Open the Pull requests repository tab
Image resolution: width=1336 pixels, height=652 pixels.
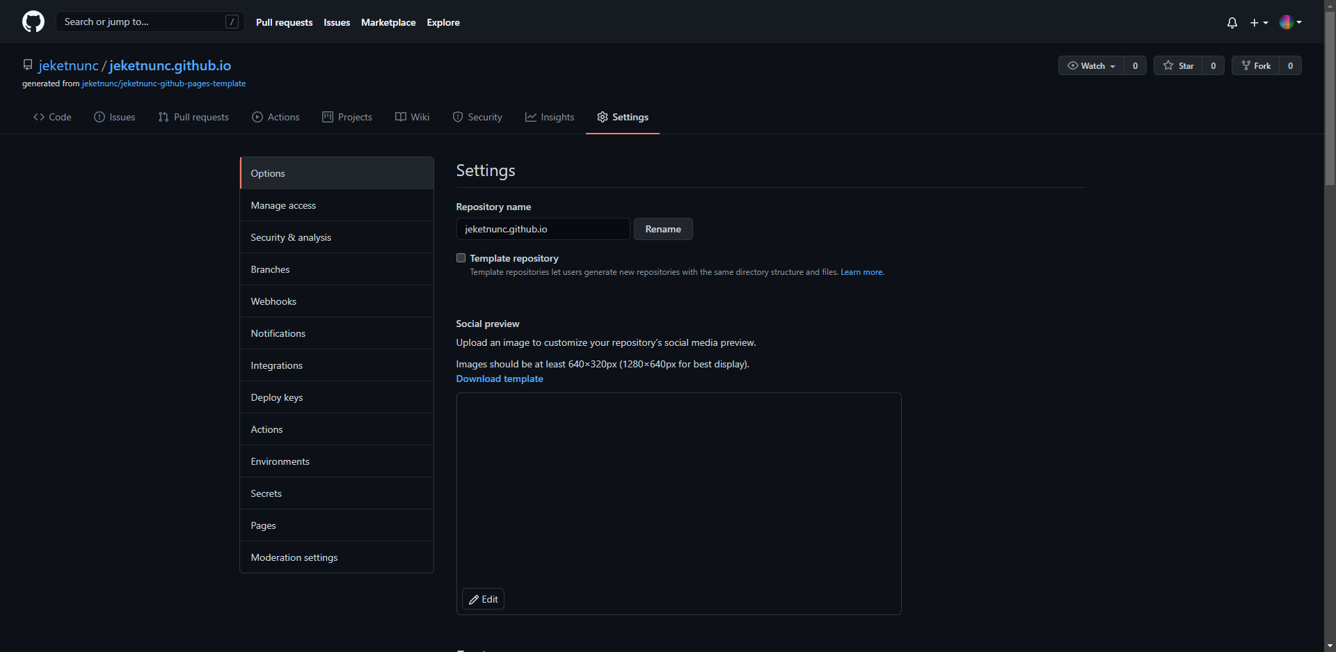pos(193,117)
